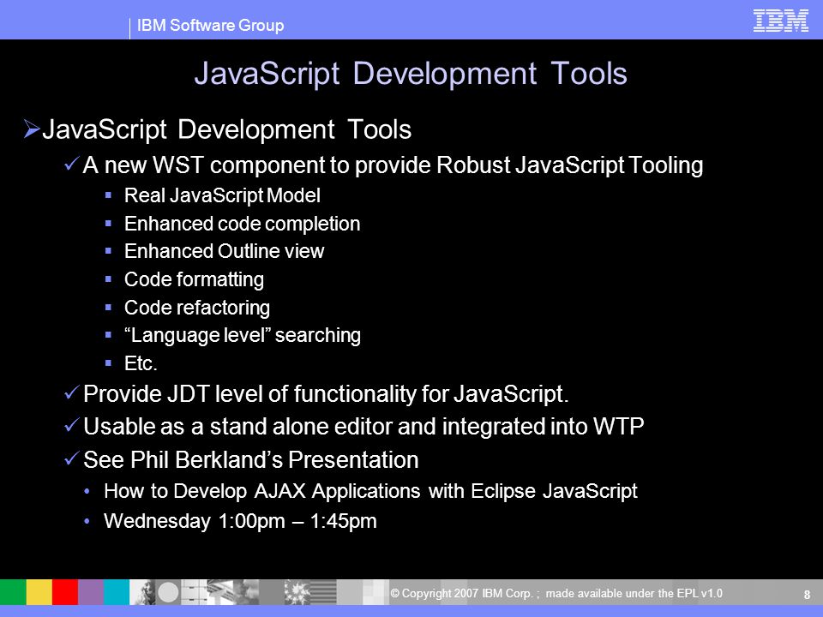Click 'Wednesday 1:00pm – 1:45pm' text

240,522
